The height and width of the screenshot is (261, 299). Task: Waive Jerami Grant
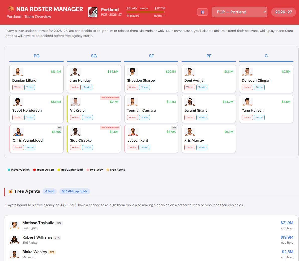pyautogui.click(x=190, y=118)
